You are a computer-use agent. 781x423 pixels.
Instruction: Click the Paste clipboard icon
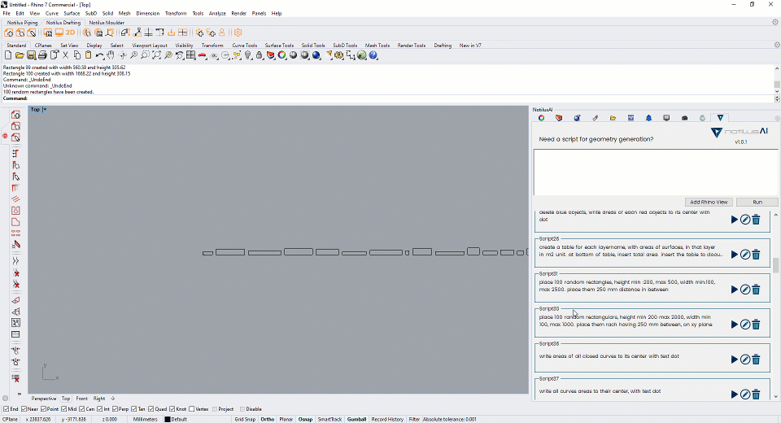(x=88, y=55)
